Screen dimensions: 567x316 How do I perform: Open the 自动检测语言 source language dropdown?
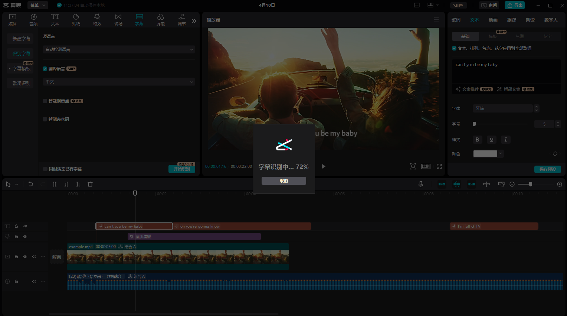(x=119, y=49)
